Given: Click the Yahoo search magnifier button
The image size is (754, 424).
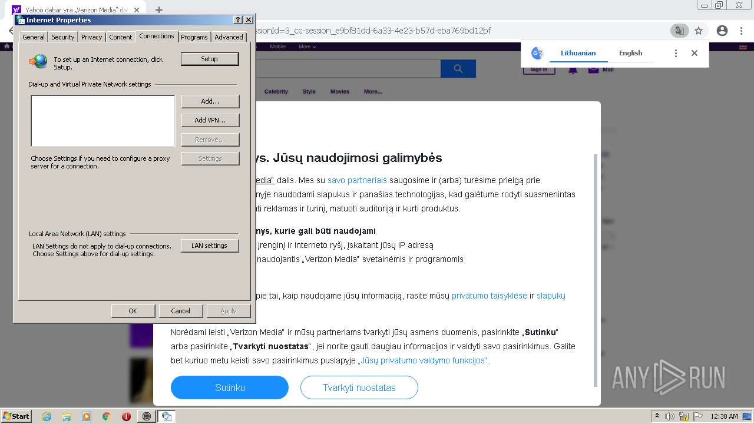Looking at the screenshot, I should (458, 69).
